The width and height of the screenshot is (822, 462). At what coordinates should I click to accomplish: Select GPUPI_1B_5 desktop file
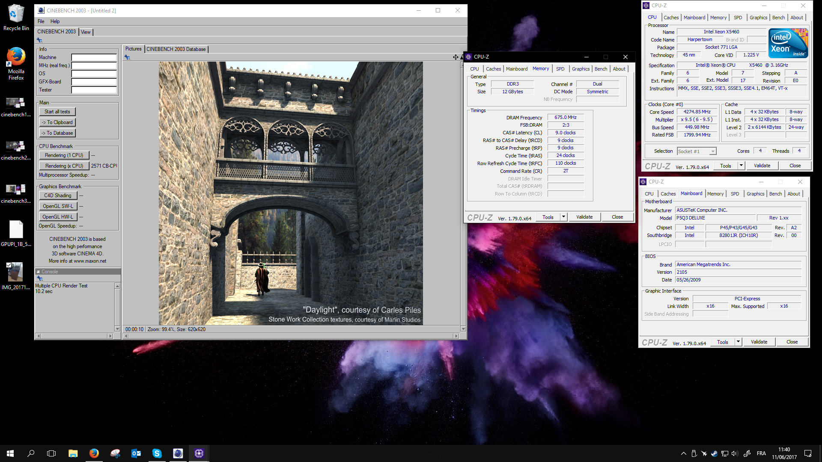pyautogui.click(x=16, y=234)
